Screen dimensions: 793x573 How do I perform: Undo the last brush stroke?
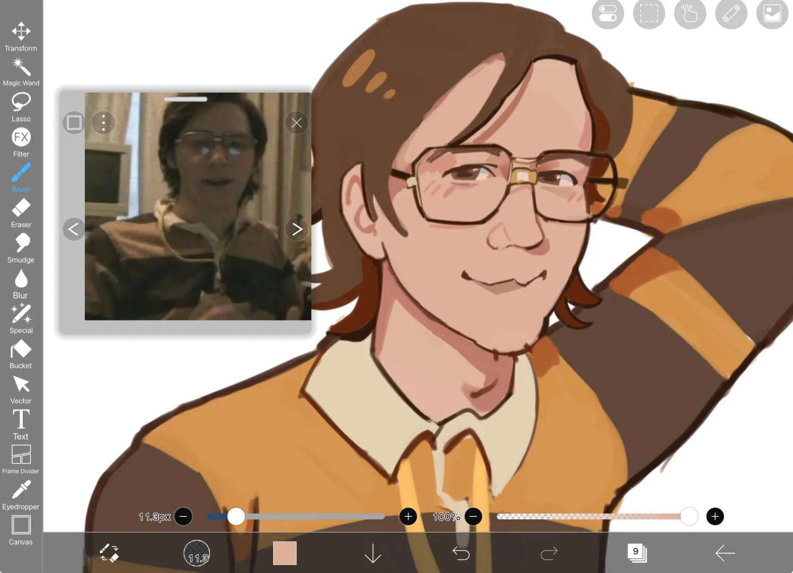460,553
